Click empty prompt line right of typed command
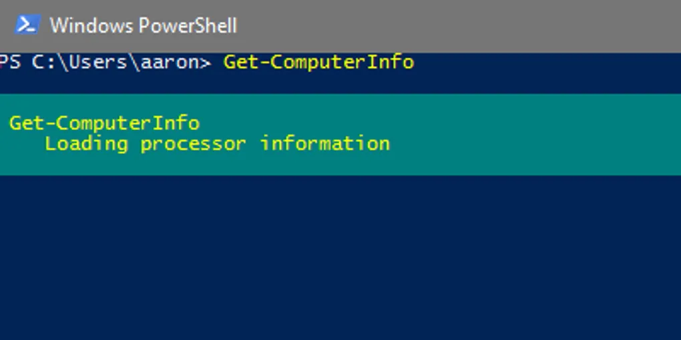The width and height of the screenshot is (681, 340). click(547, 62)
